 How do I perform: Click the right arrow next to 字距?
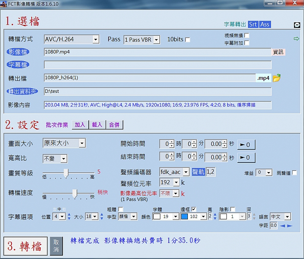tap(289, 226)
